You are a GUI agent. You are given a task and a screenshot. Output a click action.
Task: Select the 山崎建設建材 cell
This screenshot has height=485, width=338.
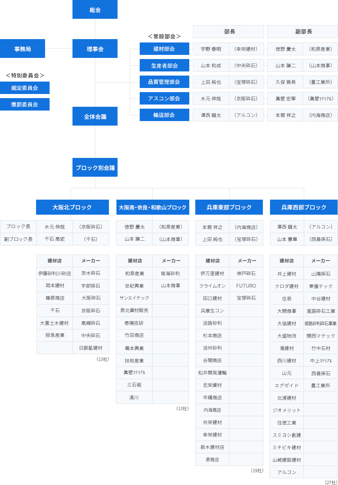287,460
